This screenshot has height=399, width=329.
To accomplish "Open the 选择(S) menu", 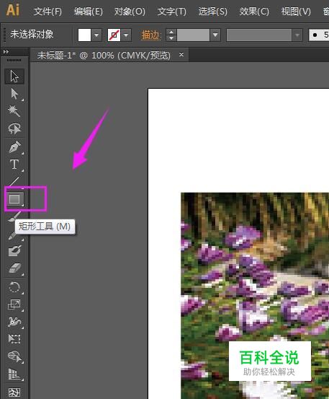I will 212,12.
